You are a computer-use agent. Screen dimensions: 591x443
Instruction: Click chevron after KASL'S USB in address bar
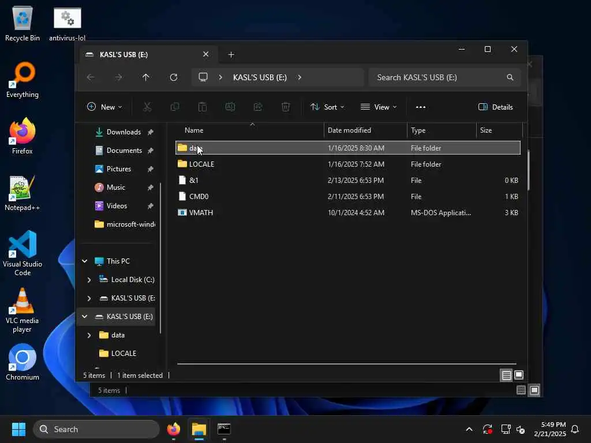(300, 77)
